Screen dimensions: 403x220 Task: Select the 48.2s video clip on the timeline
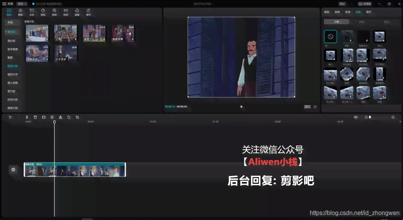tap(75, 169)
